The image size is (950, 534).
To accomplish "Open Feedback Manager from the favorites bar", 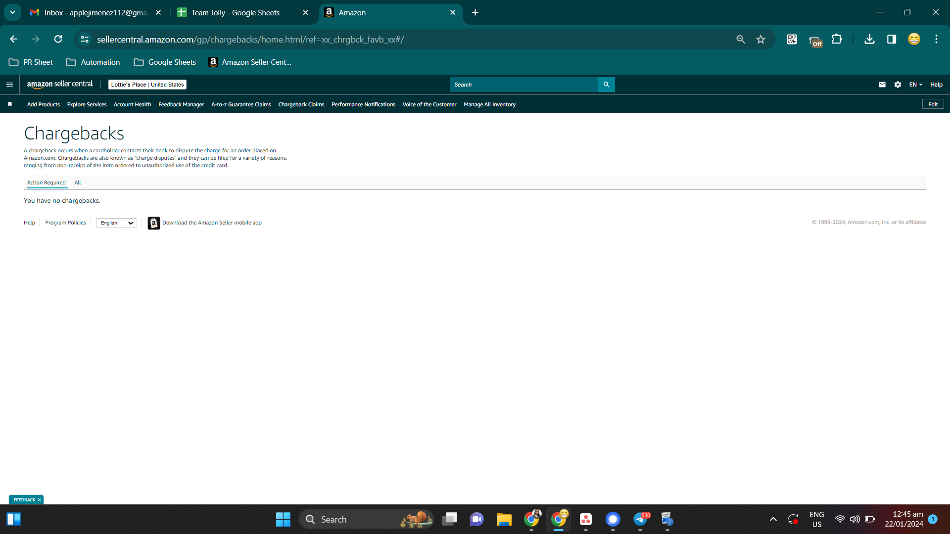I will (x=181, y=104).
